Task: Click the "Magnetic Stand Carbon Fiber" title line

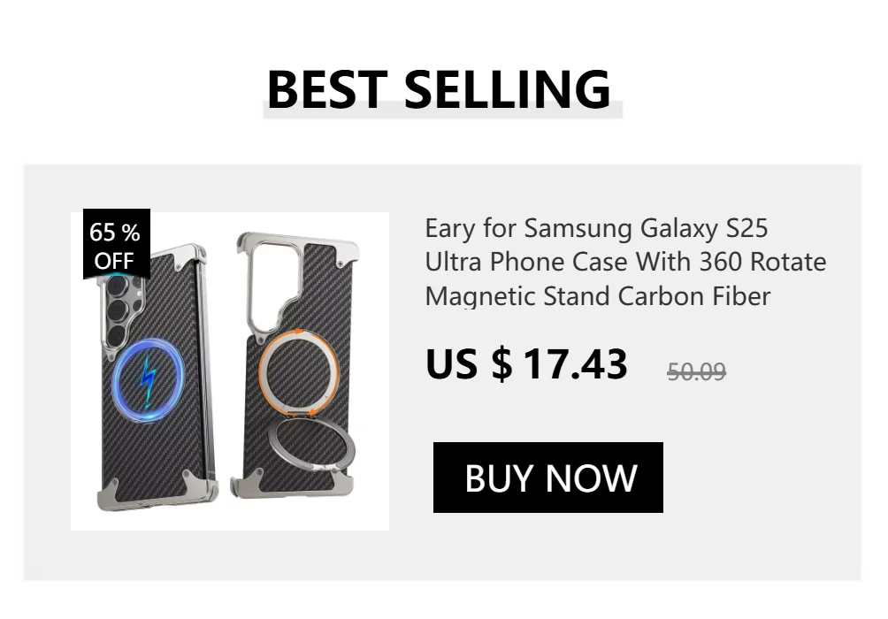Action: [598, 296]
